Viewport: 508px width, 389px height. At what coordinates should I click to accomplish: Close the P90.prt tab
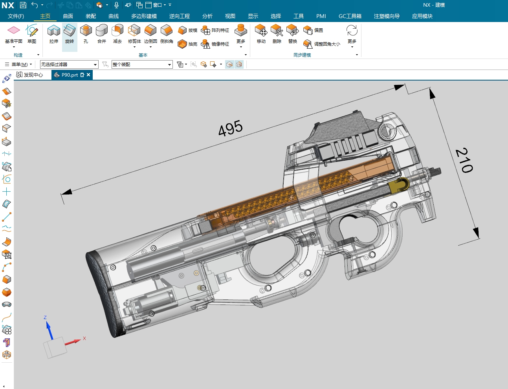pyautogui.click(x=88, y=75)
